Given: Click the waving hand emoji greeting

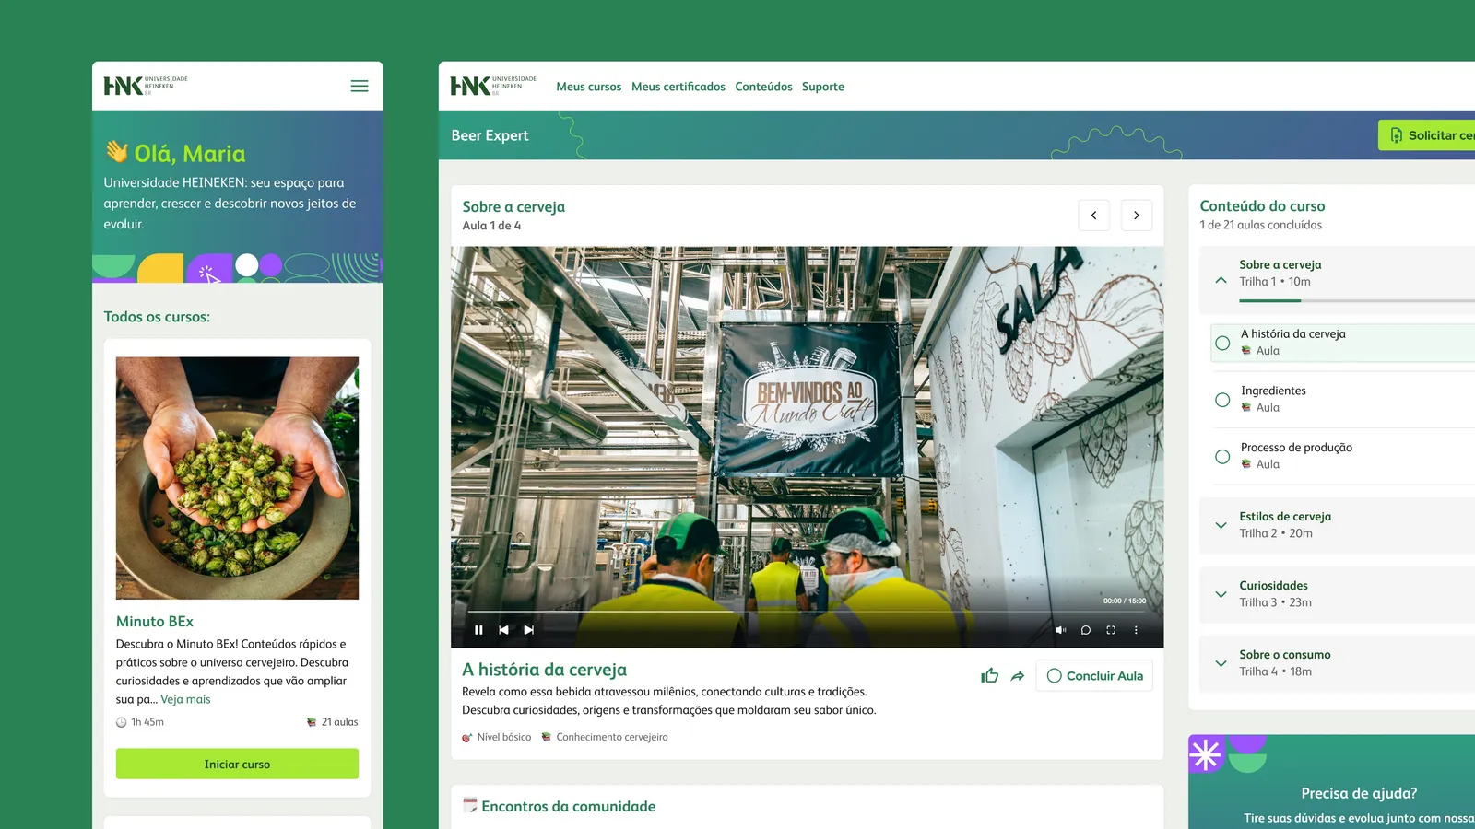Looking at the screenshot, I should click(x=116, y=151).
